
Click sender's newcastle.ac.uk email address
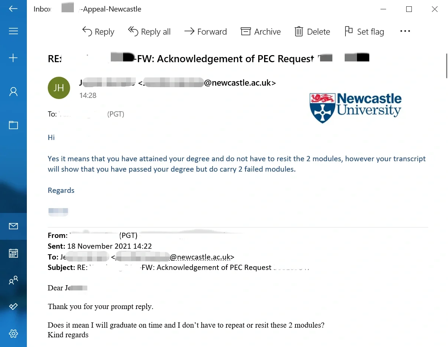[x=207, y=83]
